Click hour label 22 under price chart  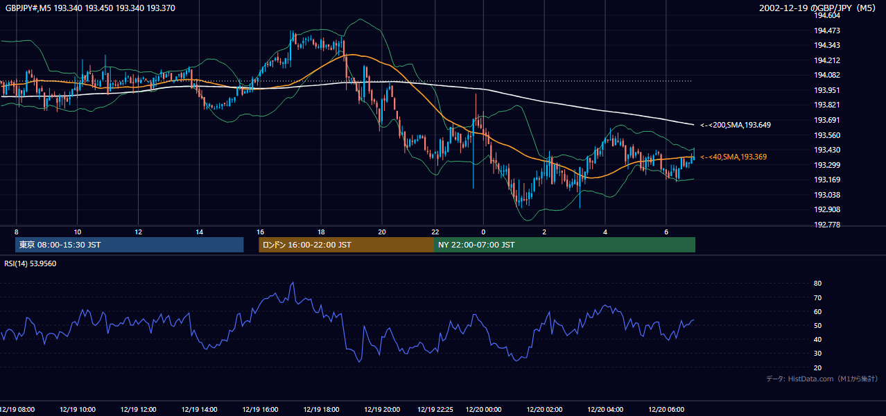[x=435, y=232]
